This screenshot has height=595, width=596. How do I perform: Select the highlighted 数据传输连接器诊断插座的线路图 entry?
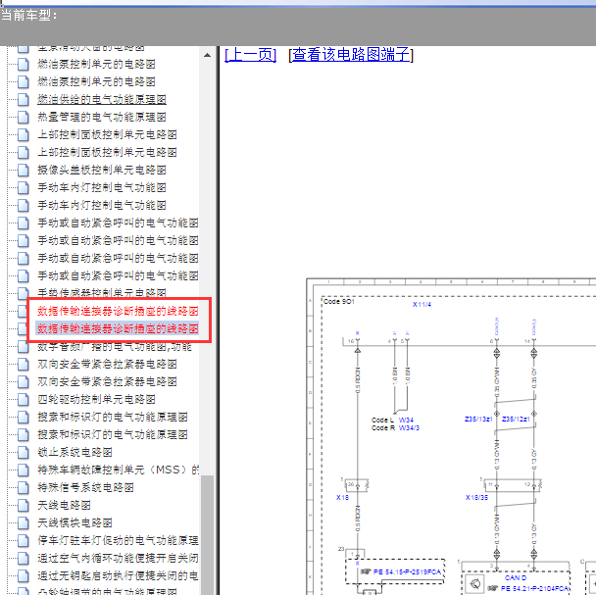click(x=118, y=328)
